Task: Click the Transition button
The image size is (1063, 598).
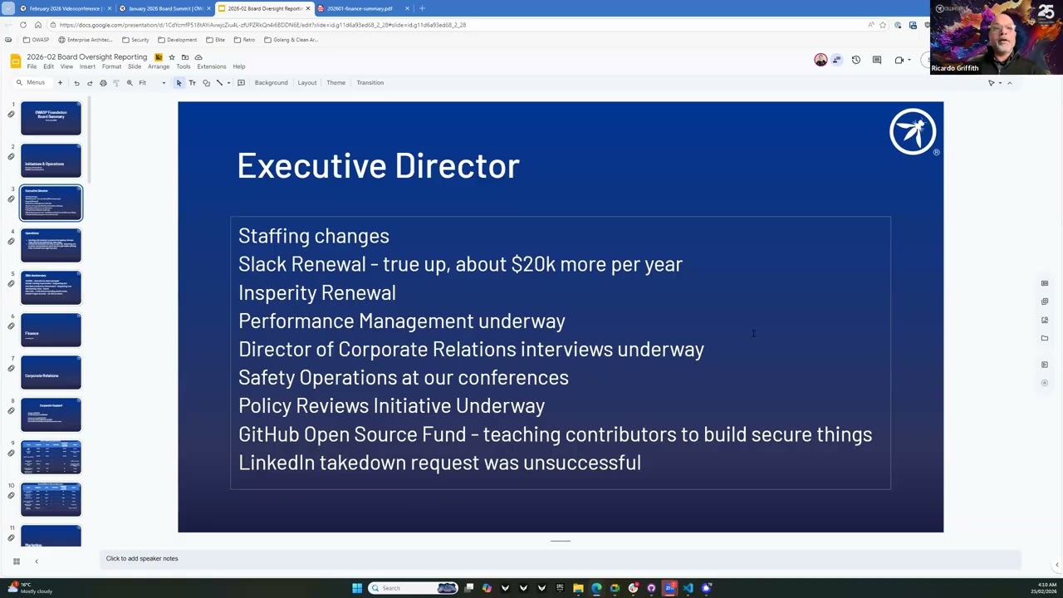Action: 370,83
